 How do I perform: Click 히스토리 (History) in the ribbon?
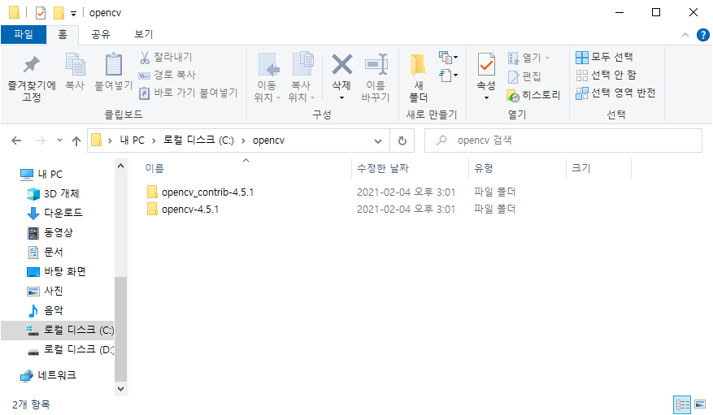pyautogui.click(x=534, y=95)
